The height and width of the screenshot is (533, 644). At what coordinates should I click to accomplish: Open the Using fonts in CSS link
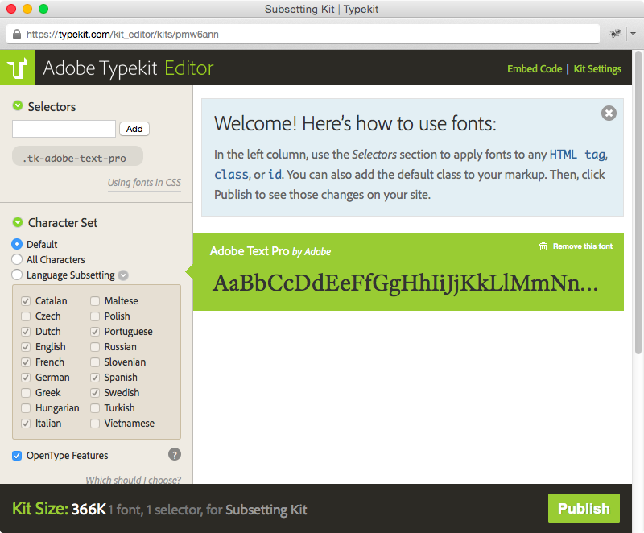pyautogui.click(x=144, y=183)
